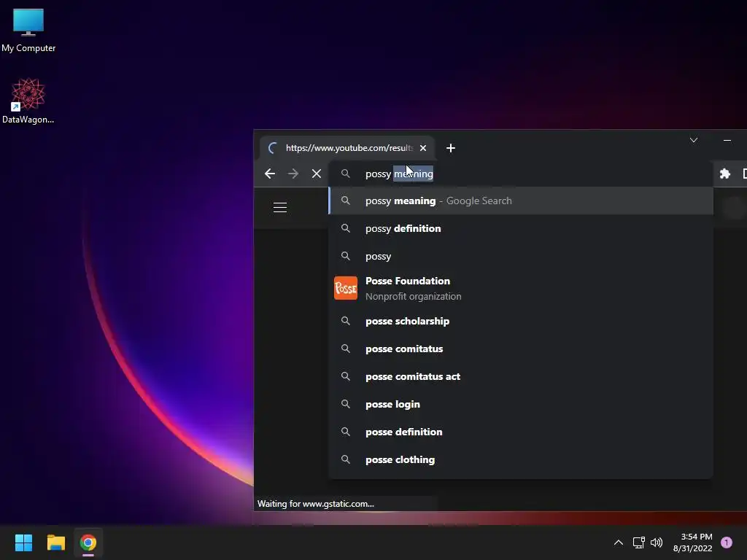Viewport: 747px width, 560px height.
Task: Click the Chrome taskbar icon
Action: pos(88,542)
